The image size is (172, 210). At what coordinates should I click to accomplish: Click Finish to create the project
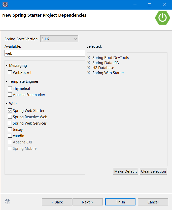pos(120,202)
